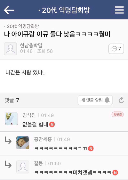Open 김석진 profile thumbnail
The width and height of the screenshot is (128, 180).
point(11,119)
